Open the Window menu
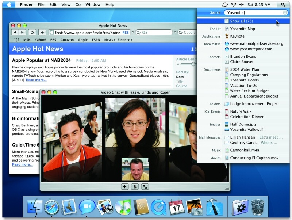 93,5
